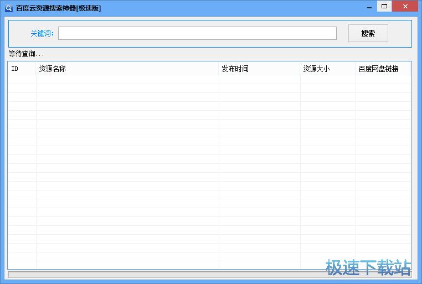
Task: Sort results by the ID column header
Action: pos(22,69)
